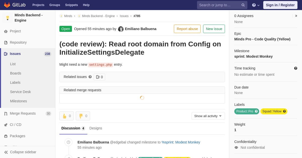Open the Projects menu
The width and height of the screenshot is (302, 158).
(x=38, y=5)
